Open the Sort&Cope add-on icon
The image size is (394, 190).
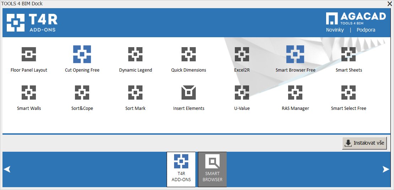82,93
